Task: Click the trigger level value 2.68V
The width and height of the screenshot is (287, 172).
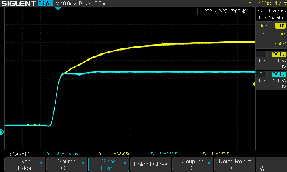Action: [279, 43]
